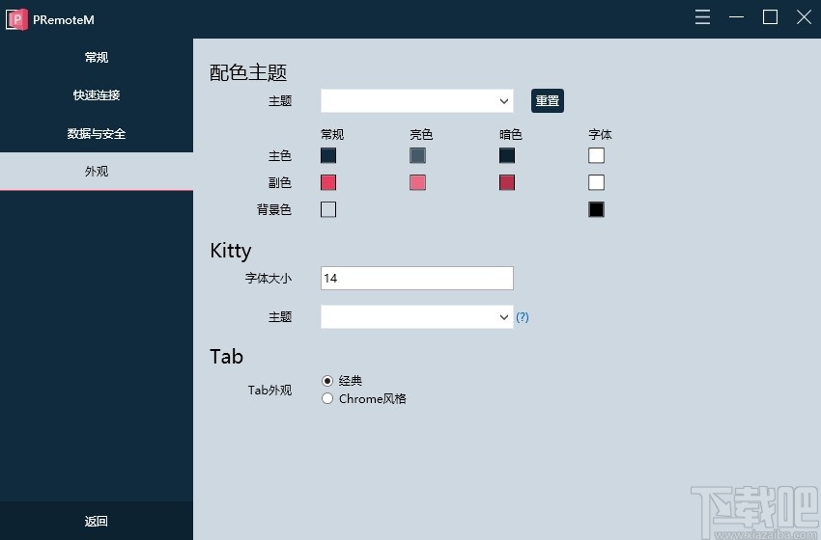821x540 pixels.
Task: Open the hamburger menu in title bar
Action: pyautogui.click(x=702, y=17)
